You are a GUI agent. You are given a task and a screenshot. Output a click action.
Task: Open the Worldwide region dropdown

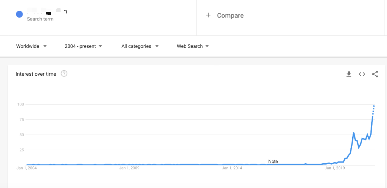[32, 46]
